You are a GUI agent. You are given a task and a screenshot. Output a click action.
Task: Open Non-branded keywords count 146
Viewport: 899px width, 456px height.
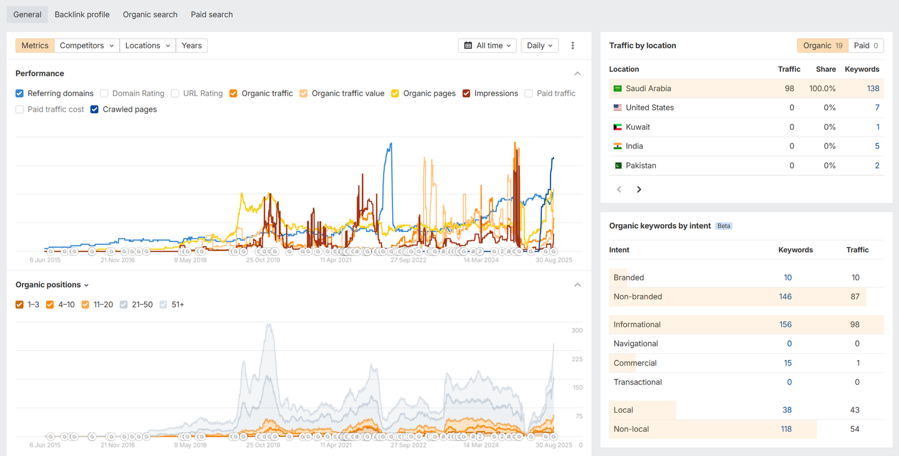(785, 297)
